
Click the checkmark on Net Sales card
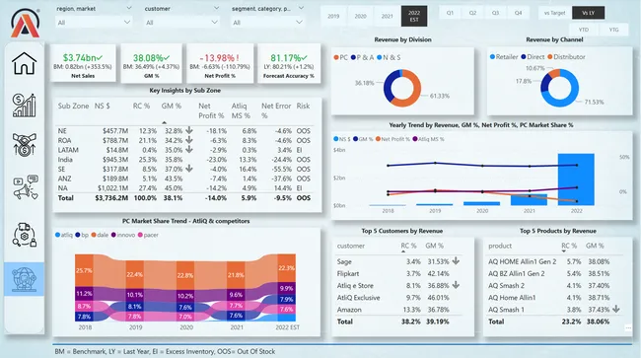(100, 57)
